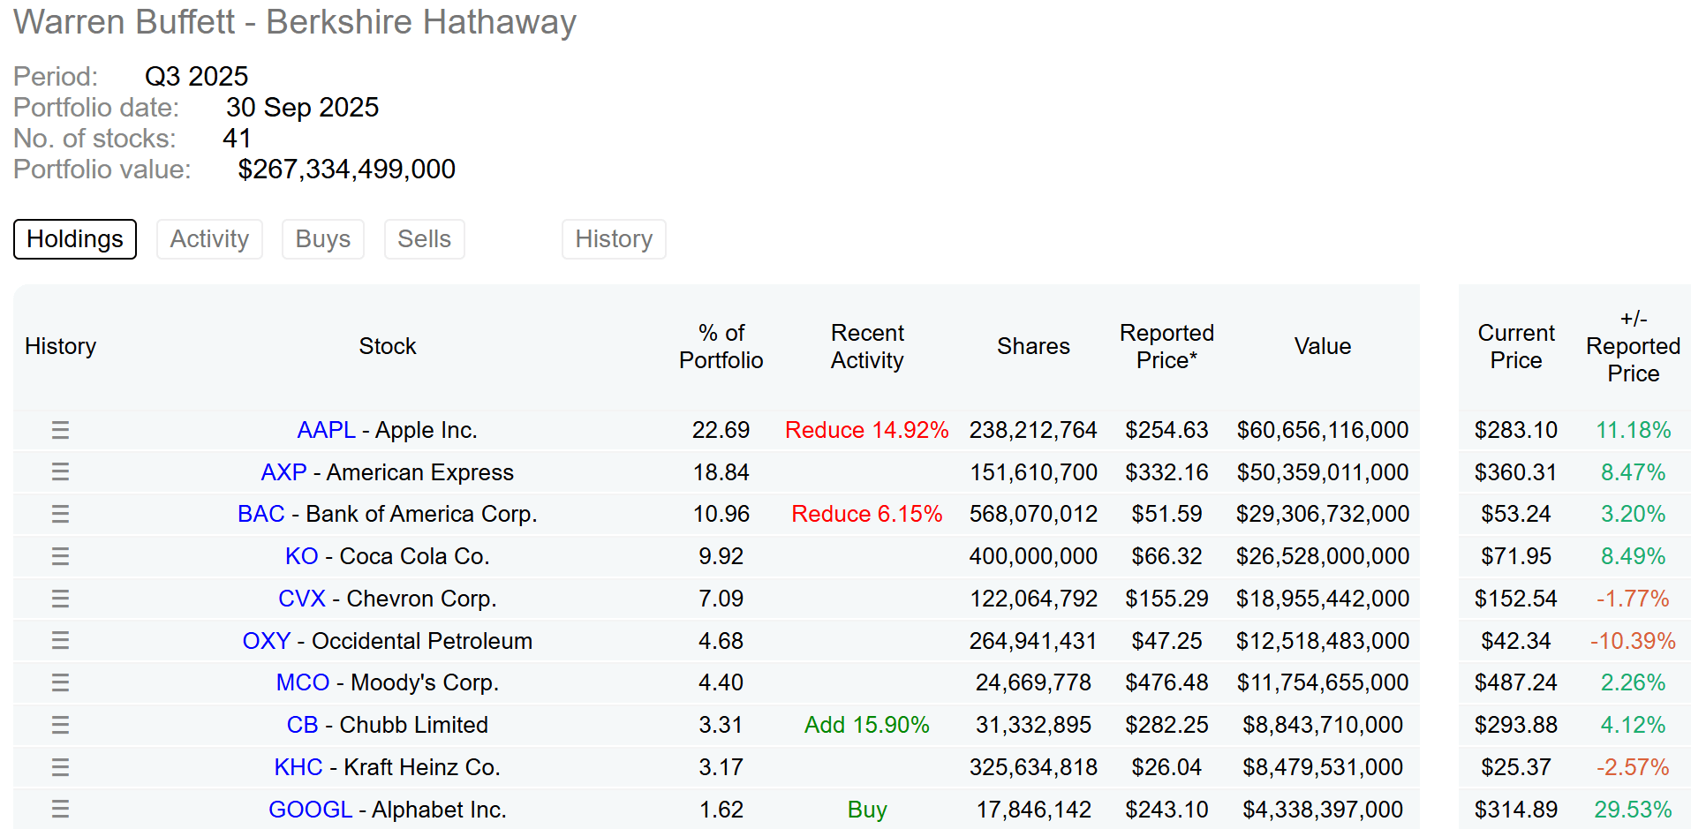This screenshot has width=1691, height=829.
Task: Open the GOOGL stock link
Action: 310,810
